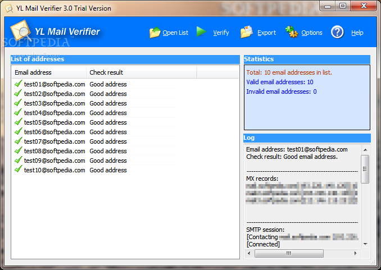Open the Help link
The width and height of the screenshot is (381, 270).
coord(357,33)
